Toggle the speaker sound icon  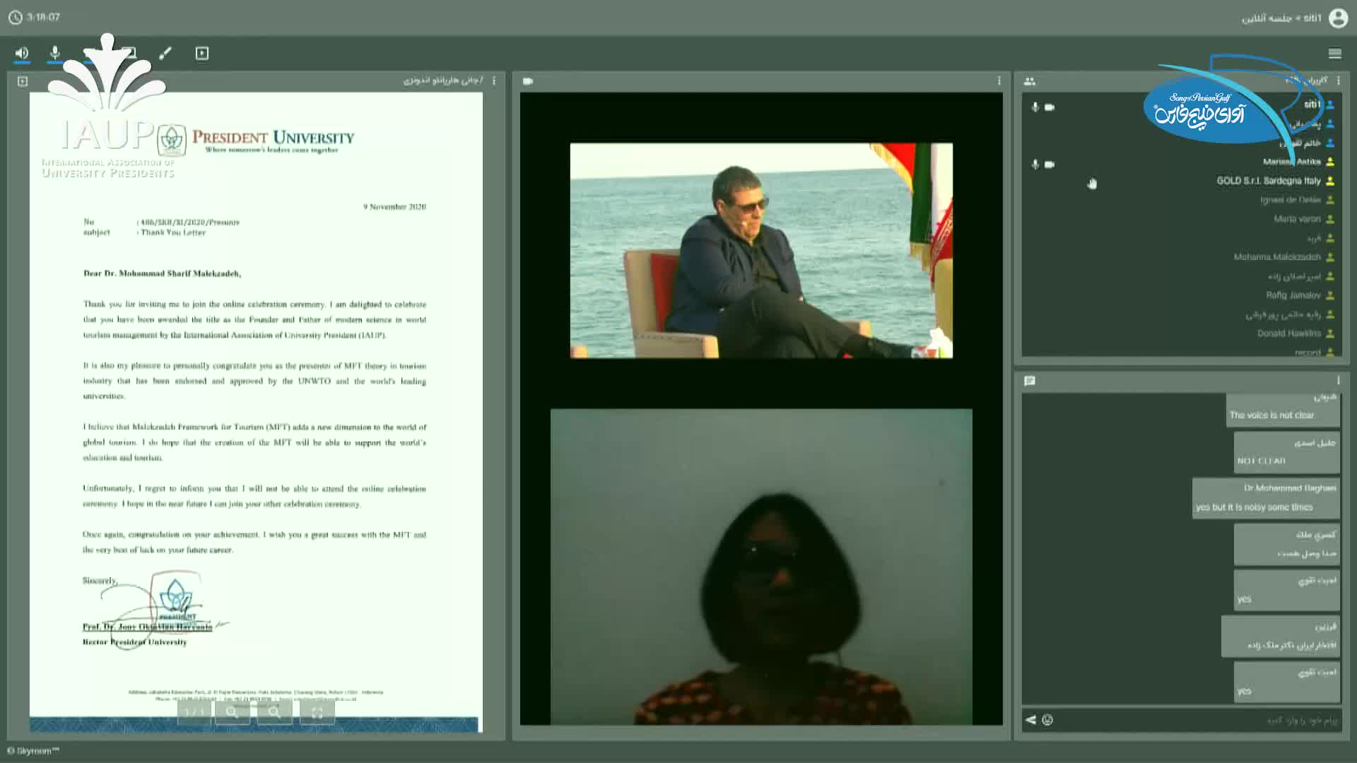(22, 53)
